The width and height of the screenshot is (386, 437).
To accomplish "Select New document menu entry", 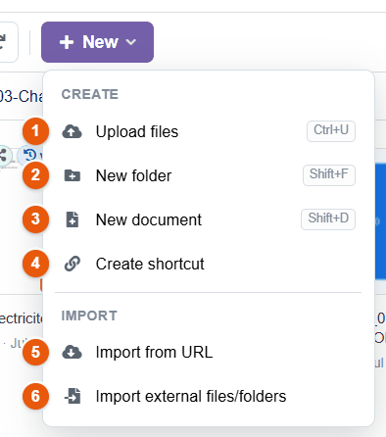I will tap(209, 219).
